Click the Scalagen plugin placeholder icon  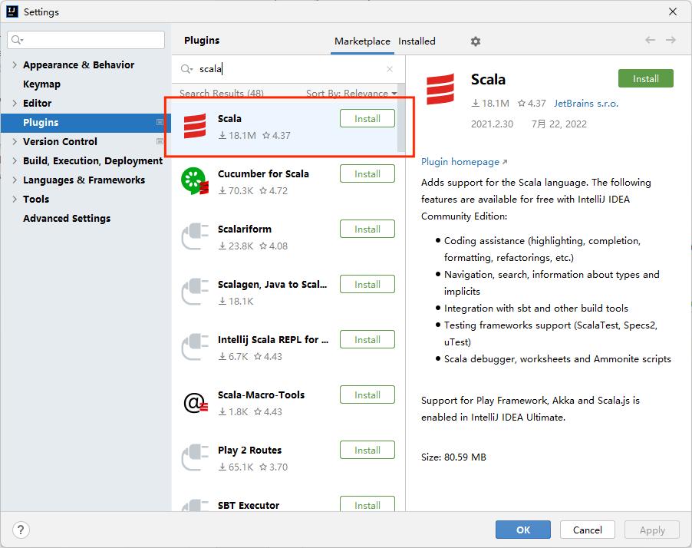click(195, 292)
